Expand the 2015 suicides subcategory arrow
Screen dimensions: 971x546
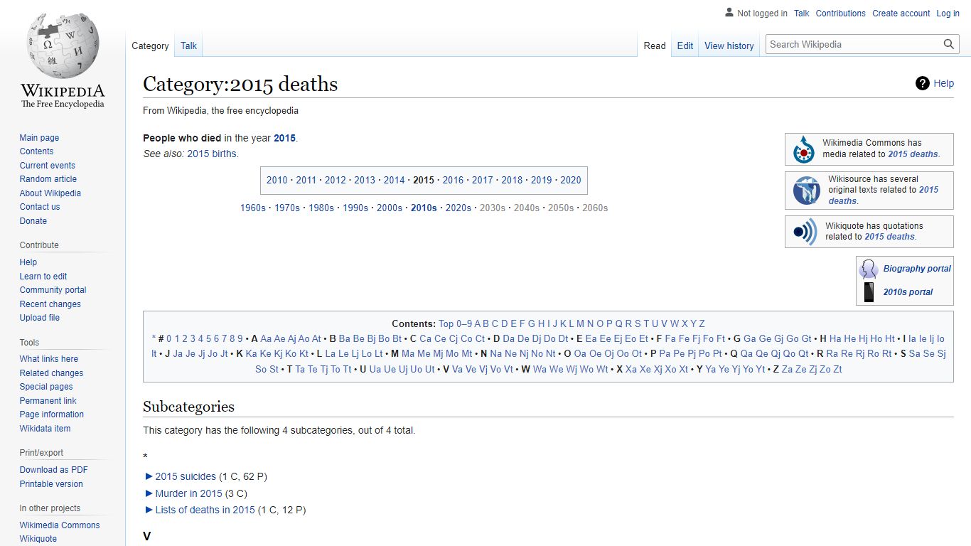coord(149,476)
